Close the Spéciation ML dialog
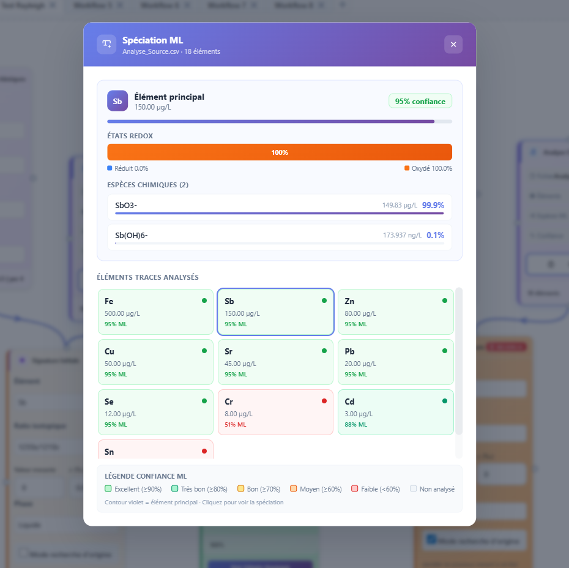 (x=453, y=44)
